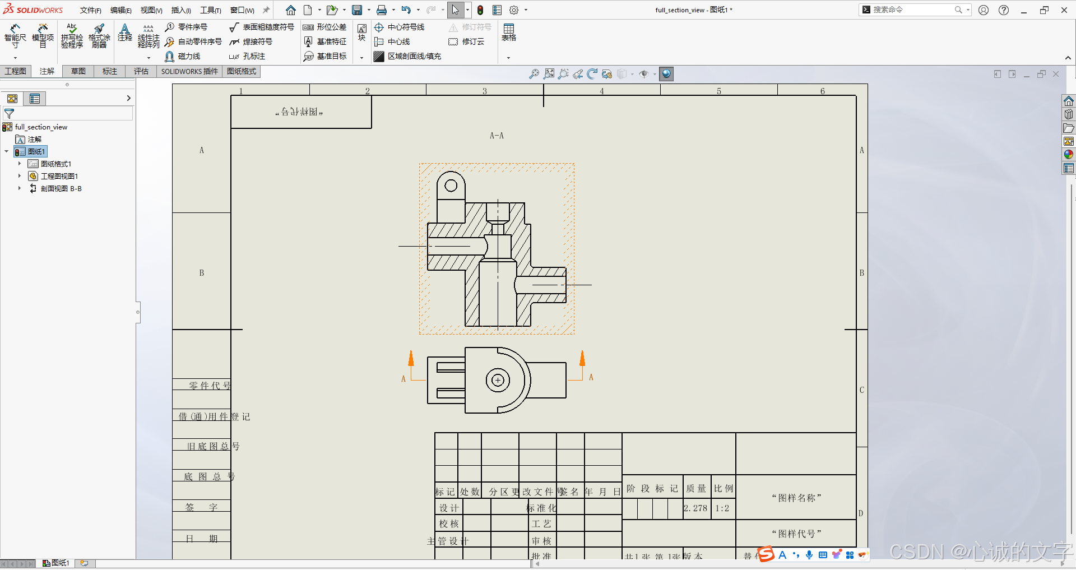Click Auto Balloon (自动零件序号)
This screenshot has width=1076, height=570.
pyautogui.click(x=193, y=41)
